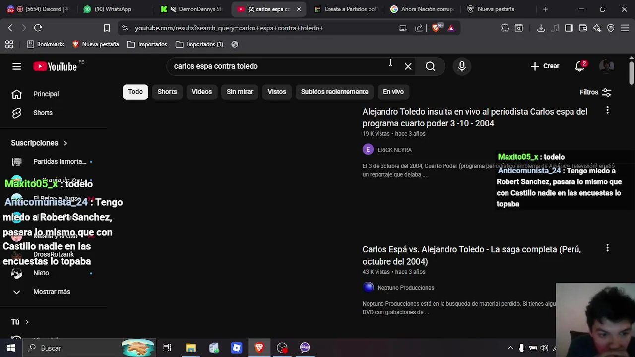Open the account avatar menu
Image resolution: width=635 pixels, height=357 pixels.
tap(606, 66)
